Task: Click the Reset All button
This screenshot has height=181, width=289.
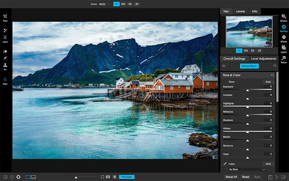Action: click(231, 177)
